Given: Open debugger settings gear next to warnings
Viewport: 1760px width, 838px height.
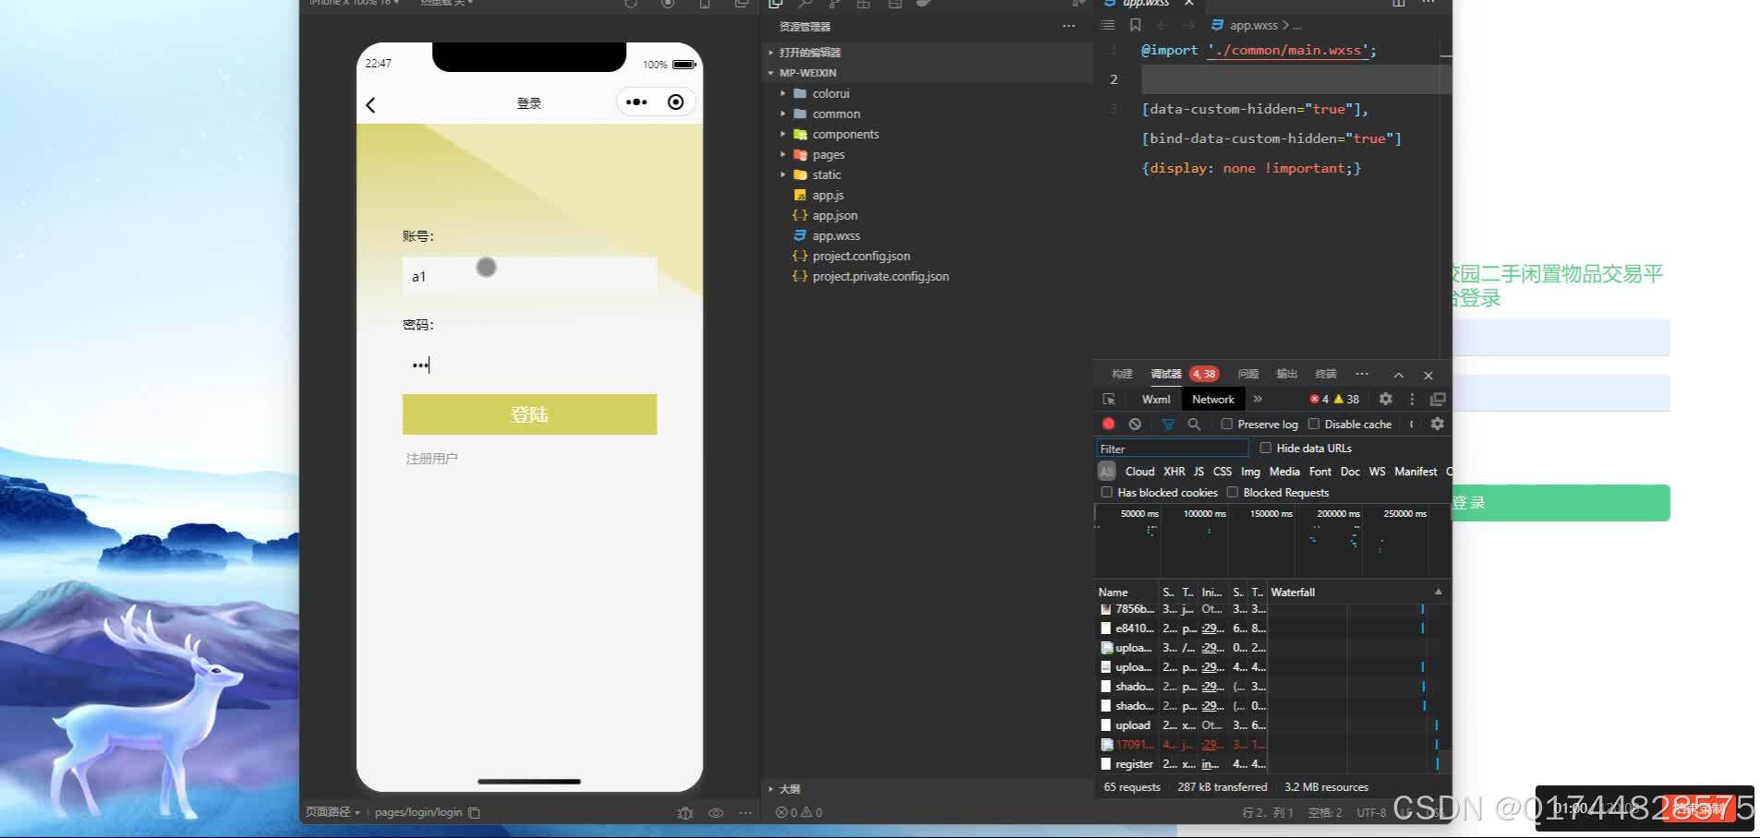Looking at the screenshot, I should click(x=1385, y=399).
